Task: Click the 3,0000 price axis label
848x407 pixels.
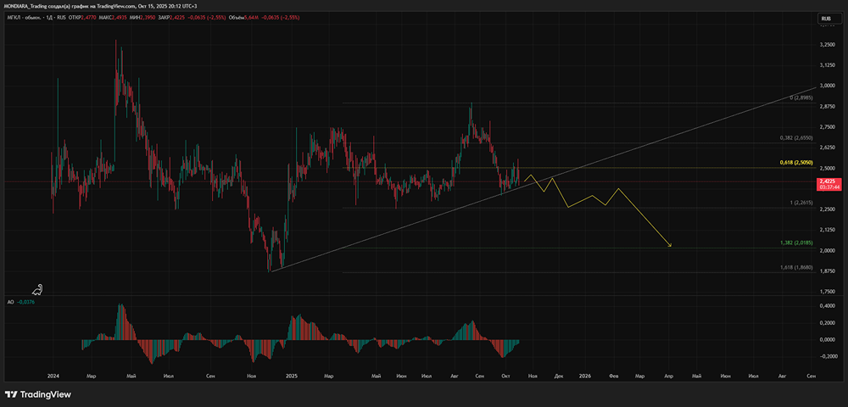Action: [828, 86]
